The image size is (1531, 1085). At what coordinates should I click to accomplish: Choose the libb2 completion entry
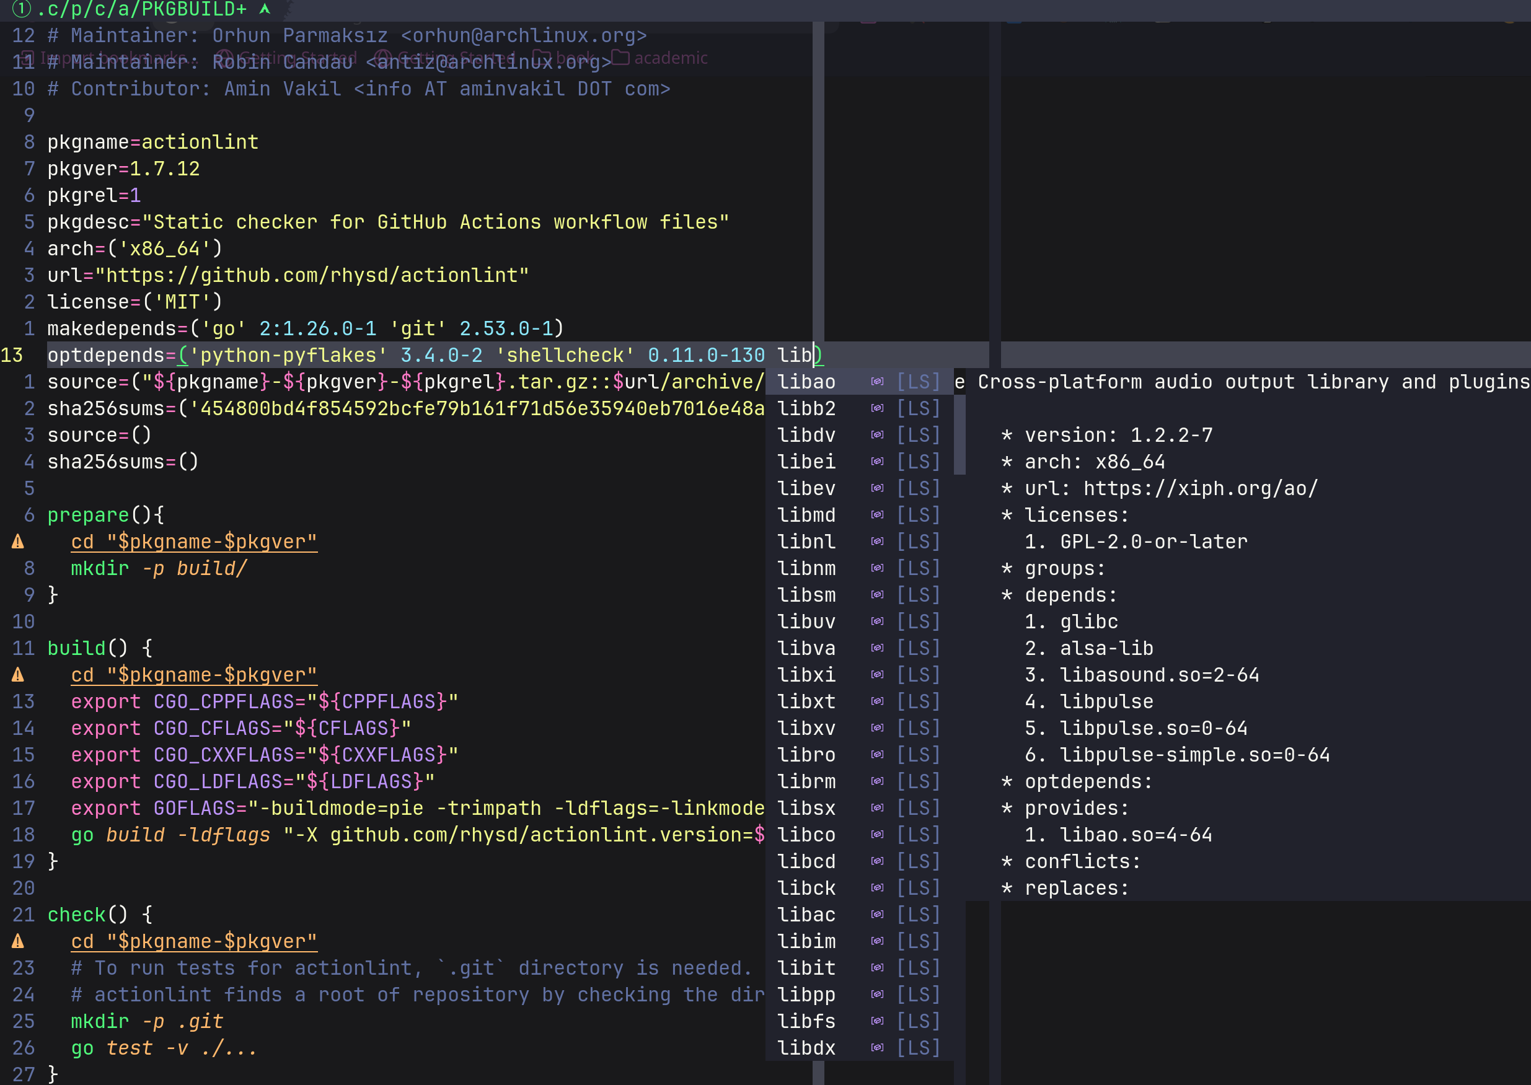[x=858, y=408]
